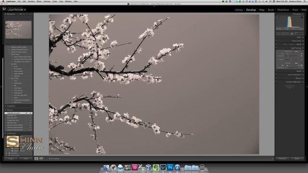Select Highlight Saturation history step
The width and height of the screenshot is (308, 173).
18,113
